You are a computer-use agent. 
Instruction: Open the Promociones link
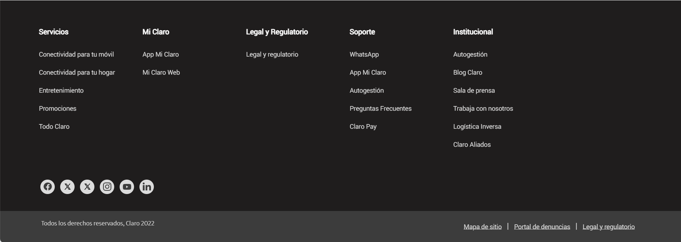click(x=58, y=109)
